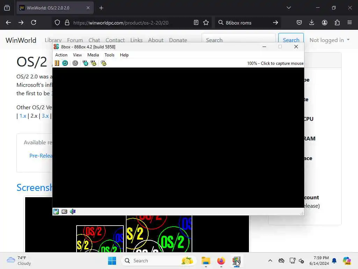Image resolution: width=358 pixels, height=269 pixels.
Task: Open the Contact link on WinWorld
Action: pyautogui.click(x=115, y=40)
